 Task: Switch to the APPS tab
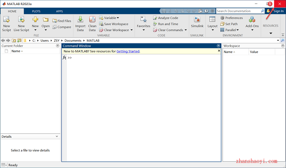click(x=59, y=11)
